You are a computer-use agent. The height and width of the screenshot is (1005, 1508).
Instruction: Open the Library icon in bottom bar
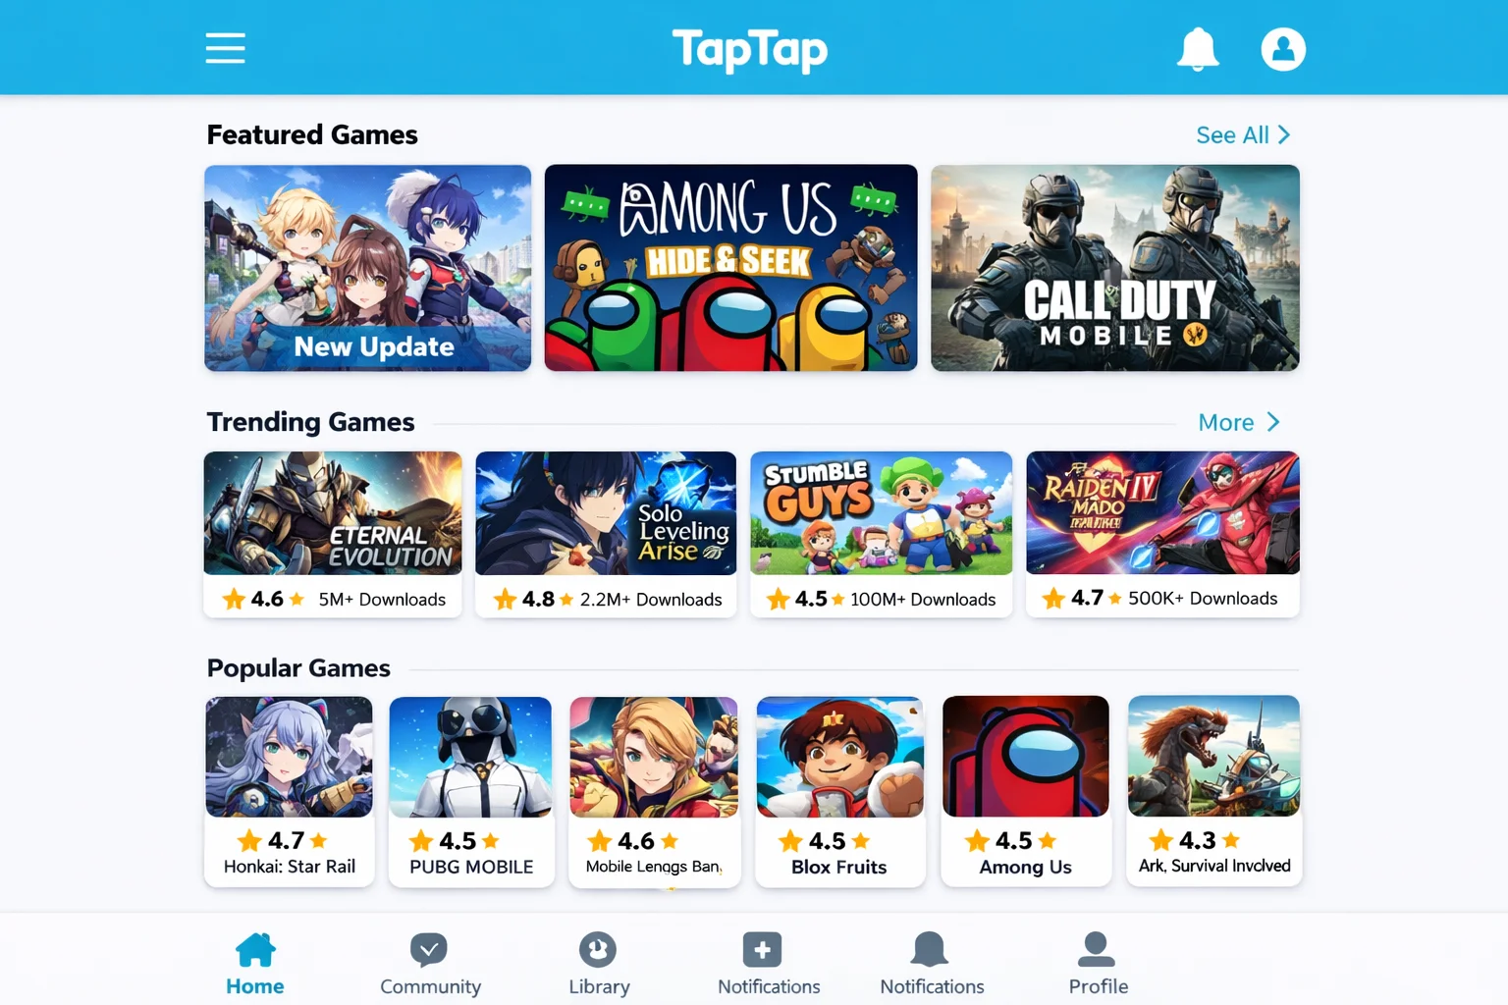[598, 949]
